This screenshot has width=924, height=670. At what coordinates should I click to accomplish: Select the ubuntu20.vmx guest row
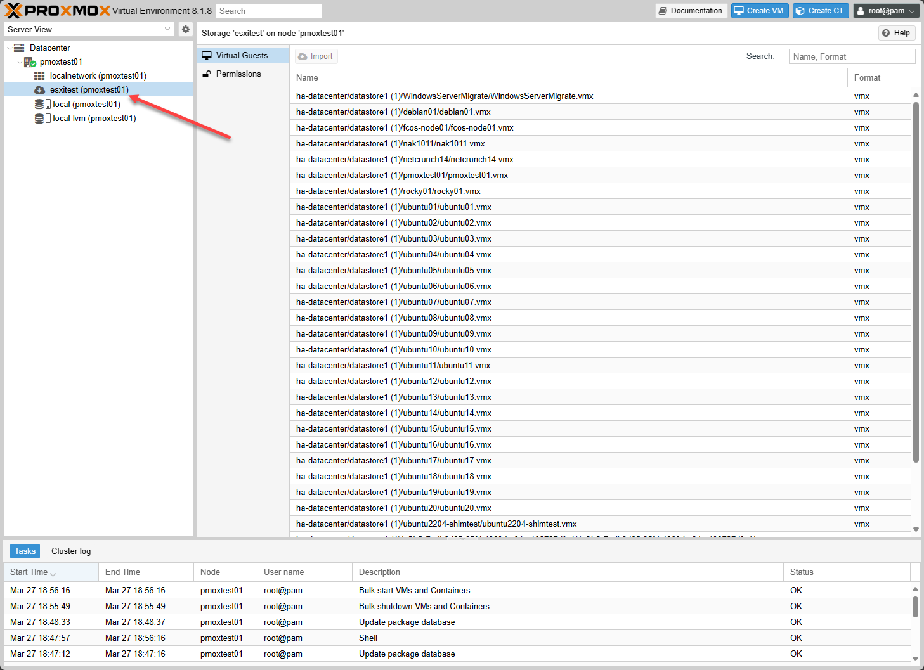600,508
